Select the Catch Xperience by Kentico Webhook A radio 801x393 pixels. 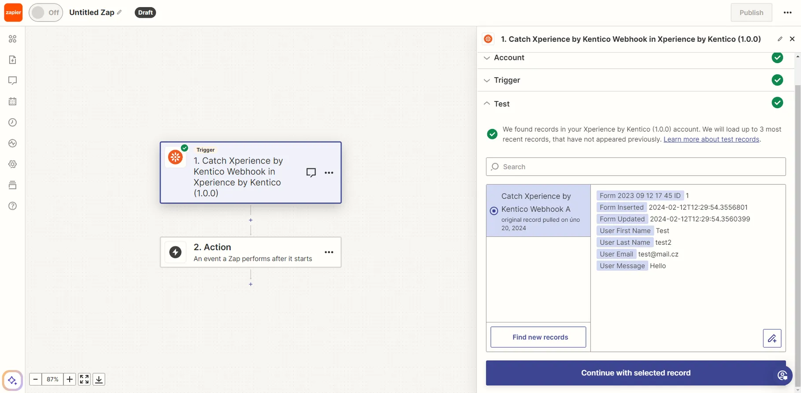[494, 211]
